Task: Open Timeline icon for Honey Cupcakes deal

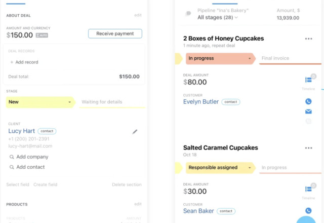Action: (308, 80)
